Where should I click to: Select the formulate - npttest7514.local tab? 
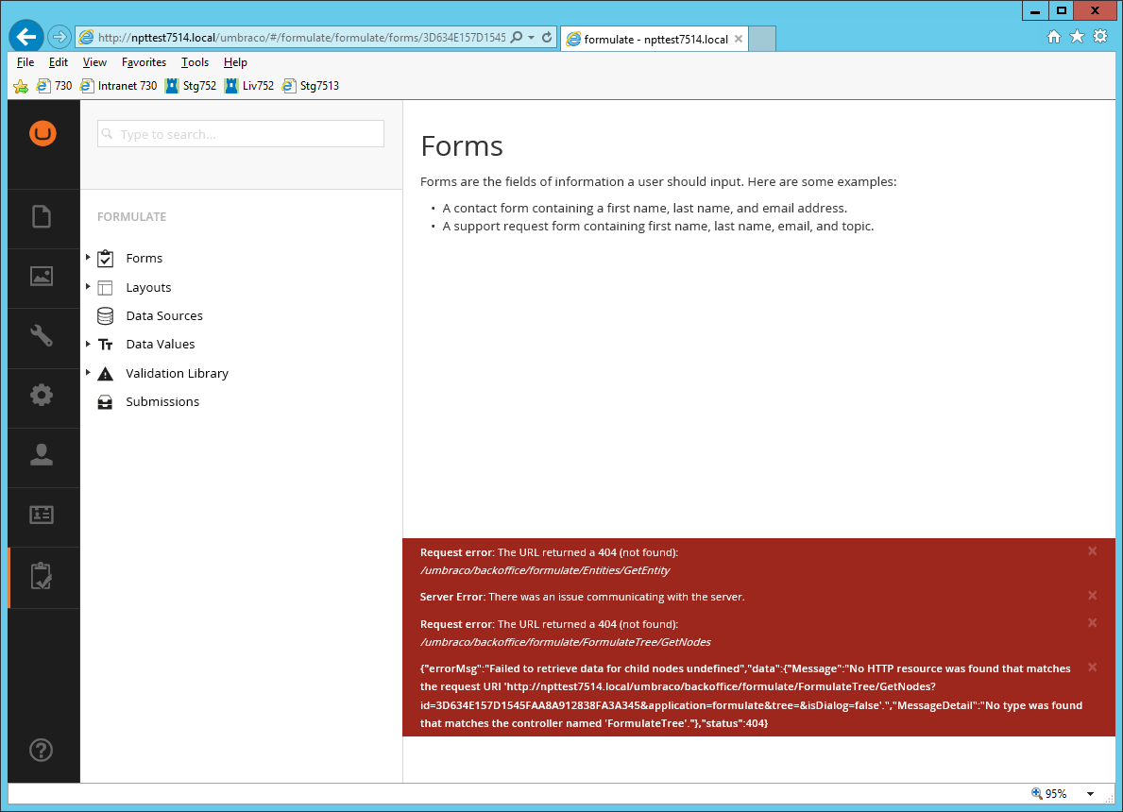pyautogui.click(x=655, y=39)
